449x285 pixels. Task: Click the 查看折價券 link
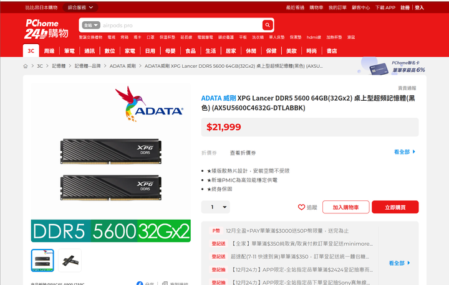click(243, 152)
